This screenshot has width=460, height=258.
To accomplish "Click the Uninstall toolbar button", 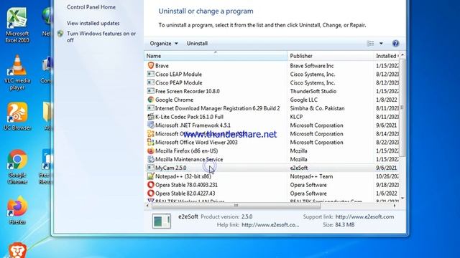I will [197, 43].
